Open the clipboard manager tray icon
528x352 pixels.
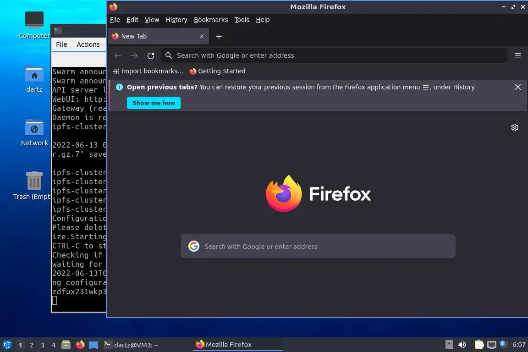(479, 345)
